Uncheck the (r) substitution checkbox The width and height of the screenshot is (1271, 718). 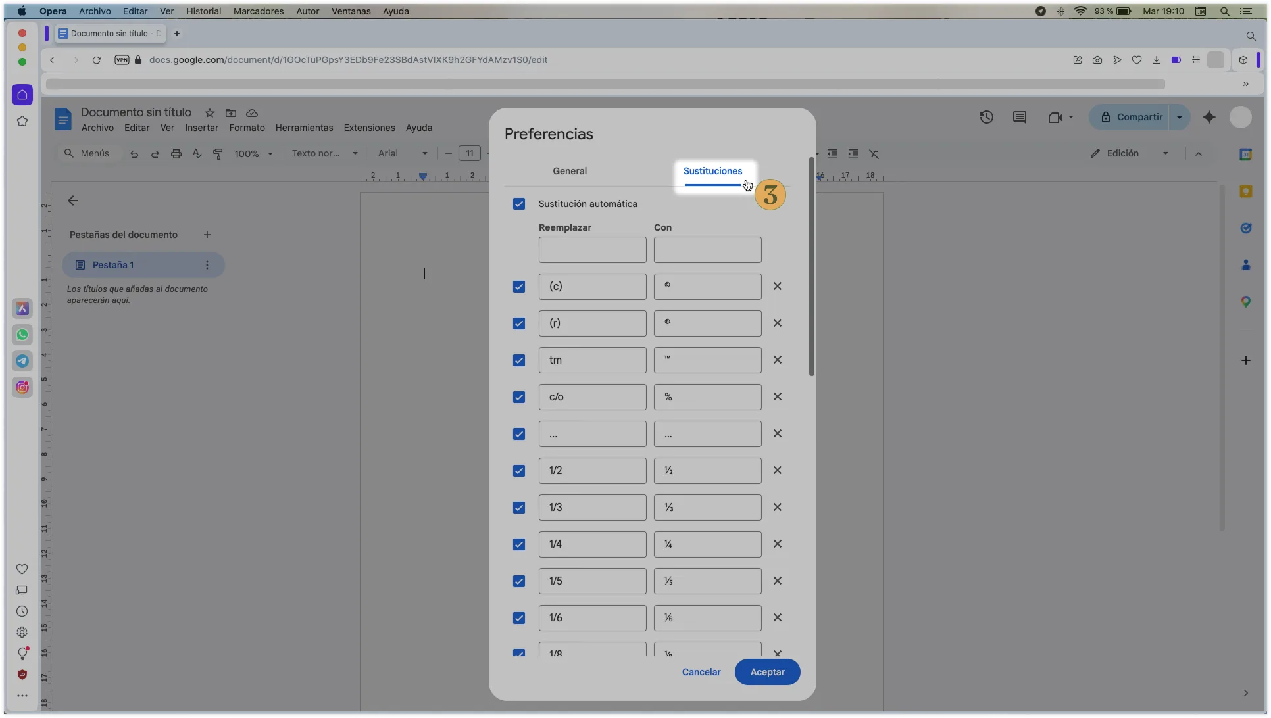[x=519, y=323]
